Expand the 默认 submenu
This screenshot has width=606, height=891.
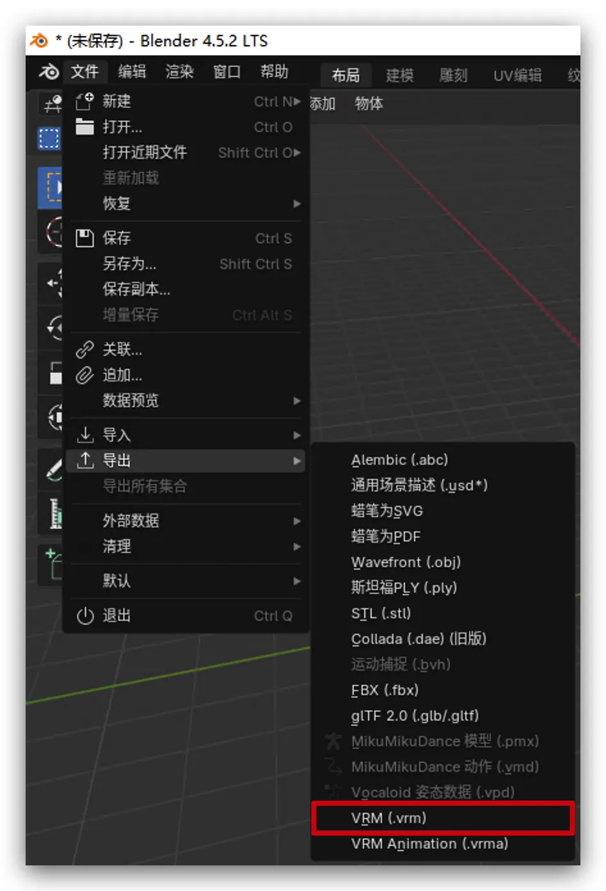coord(186,581)
